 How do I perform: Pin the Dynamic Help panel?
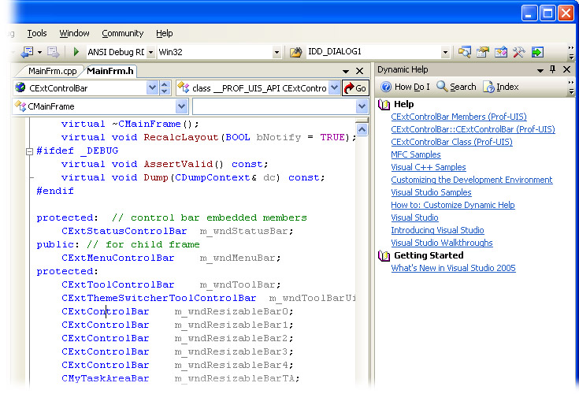pyautogui.click(x=552, y=69)
